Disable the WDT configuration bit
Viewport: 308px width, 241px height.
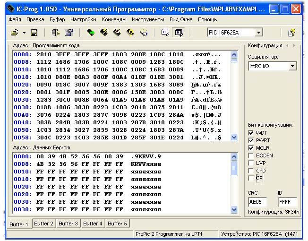pos(251,133)
